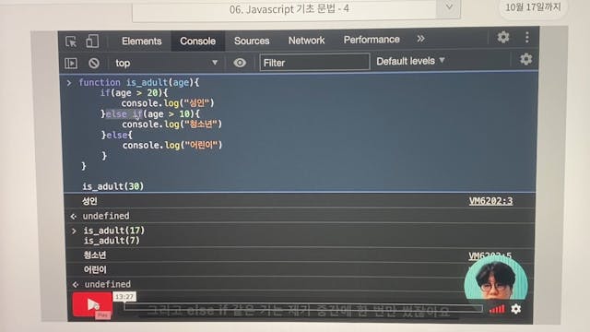This screenshot has width=590, height=332.
Task: Show more DevTools tabs with the chevrons
Action: tap(420, 39)
